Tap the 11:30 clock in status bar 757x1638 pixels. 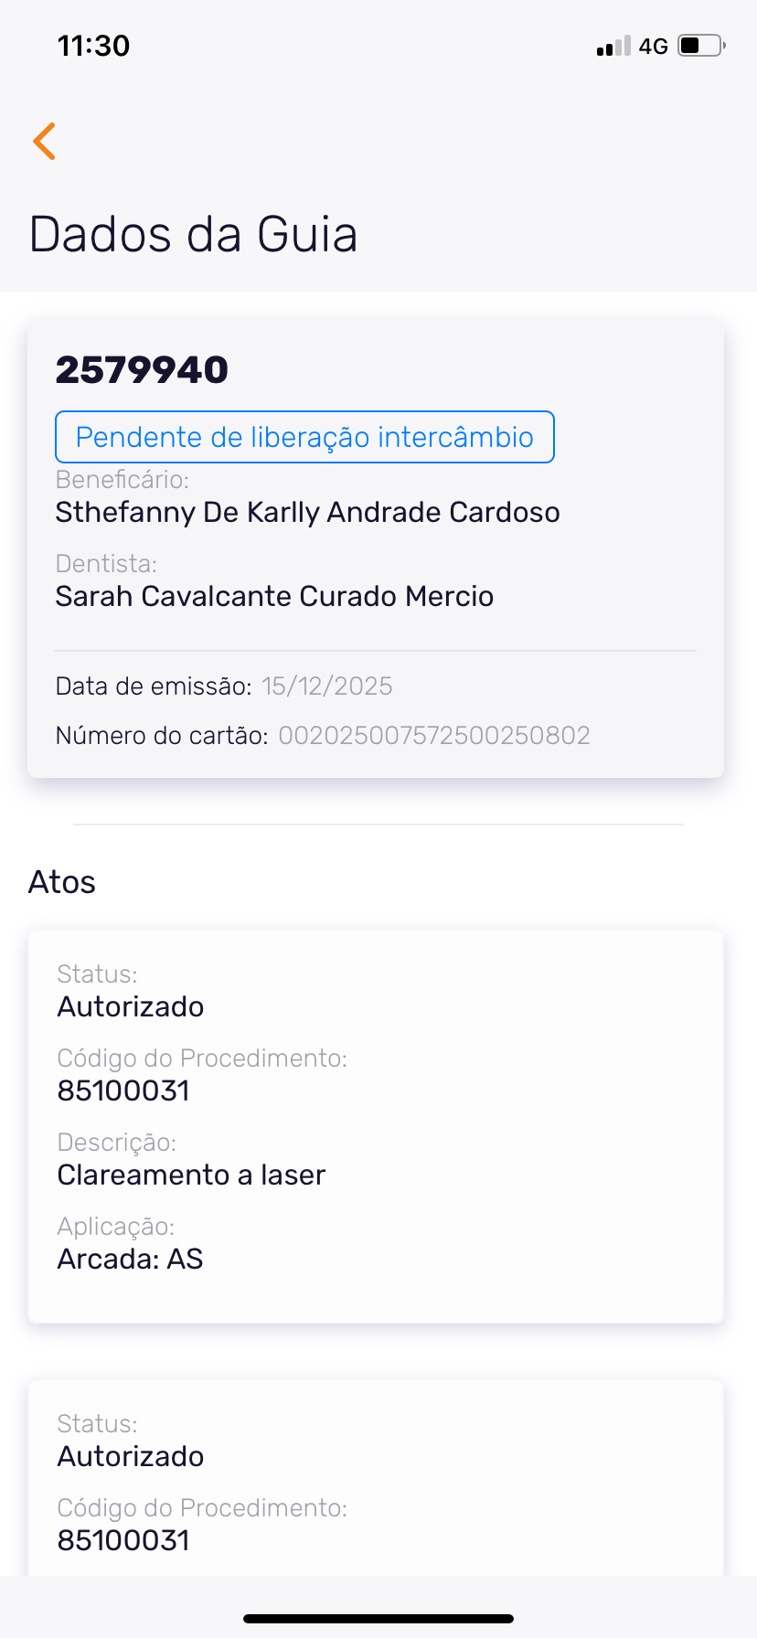click(93, 46)
